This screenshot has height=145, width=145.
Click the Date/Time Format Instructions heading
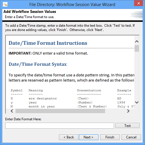48,43
